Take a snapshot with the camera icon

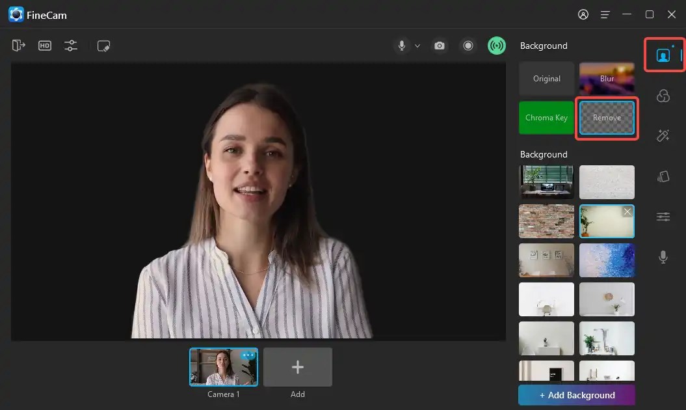(439, 46)
